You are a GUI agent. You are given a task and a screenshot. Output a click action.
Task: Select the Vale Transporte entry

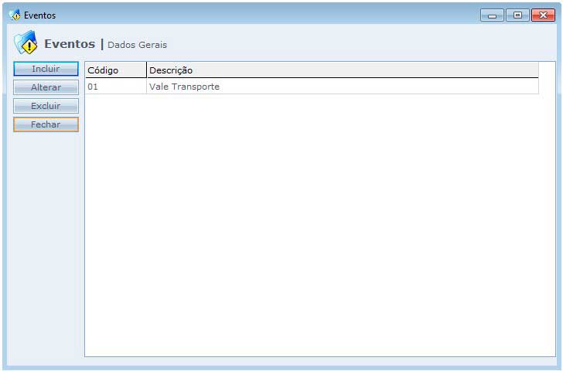(184, 87)
